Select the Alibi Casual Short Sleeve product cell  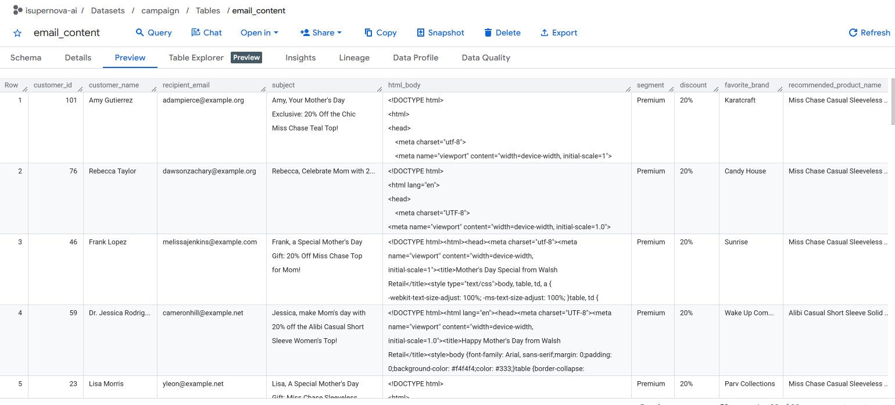click(836, 340)
